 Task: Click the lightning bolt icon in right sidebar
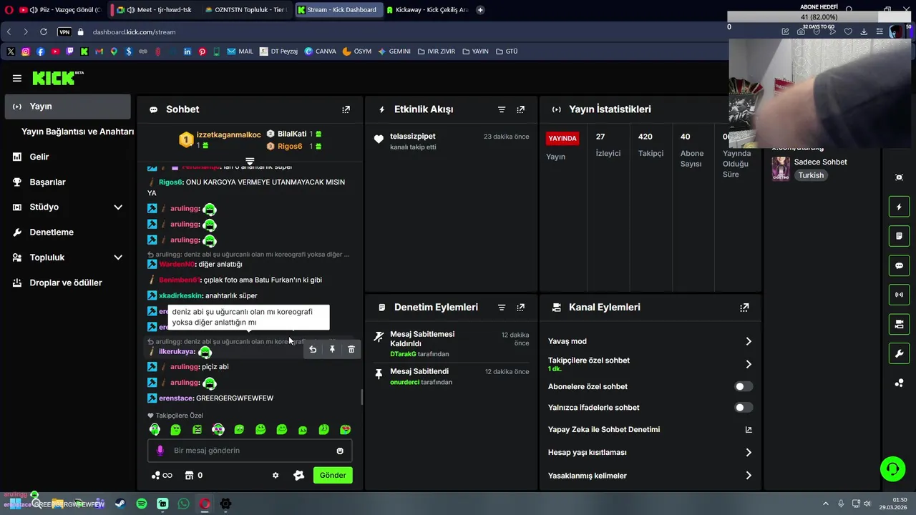tap(900, 207)
